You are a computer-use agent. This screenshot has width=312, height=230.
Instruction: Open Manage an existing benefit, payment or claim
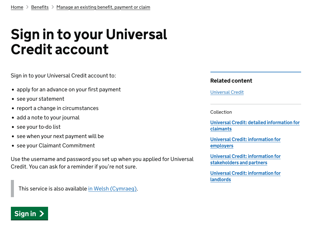click(103, 7)
